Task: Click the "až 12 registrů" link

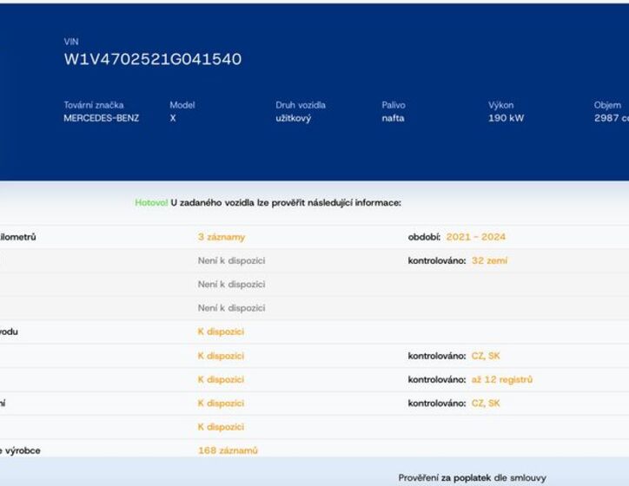Action: point(501,379)
